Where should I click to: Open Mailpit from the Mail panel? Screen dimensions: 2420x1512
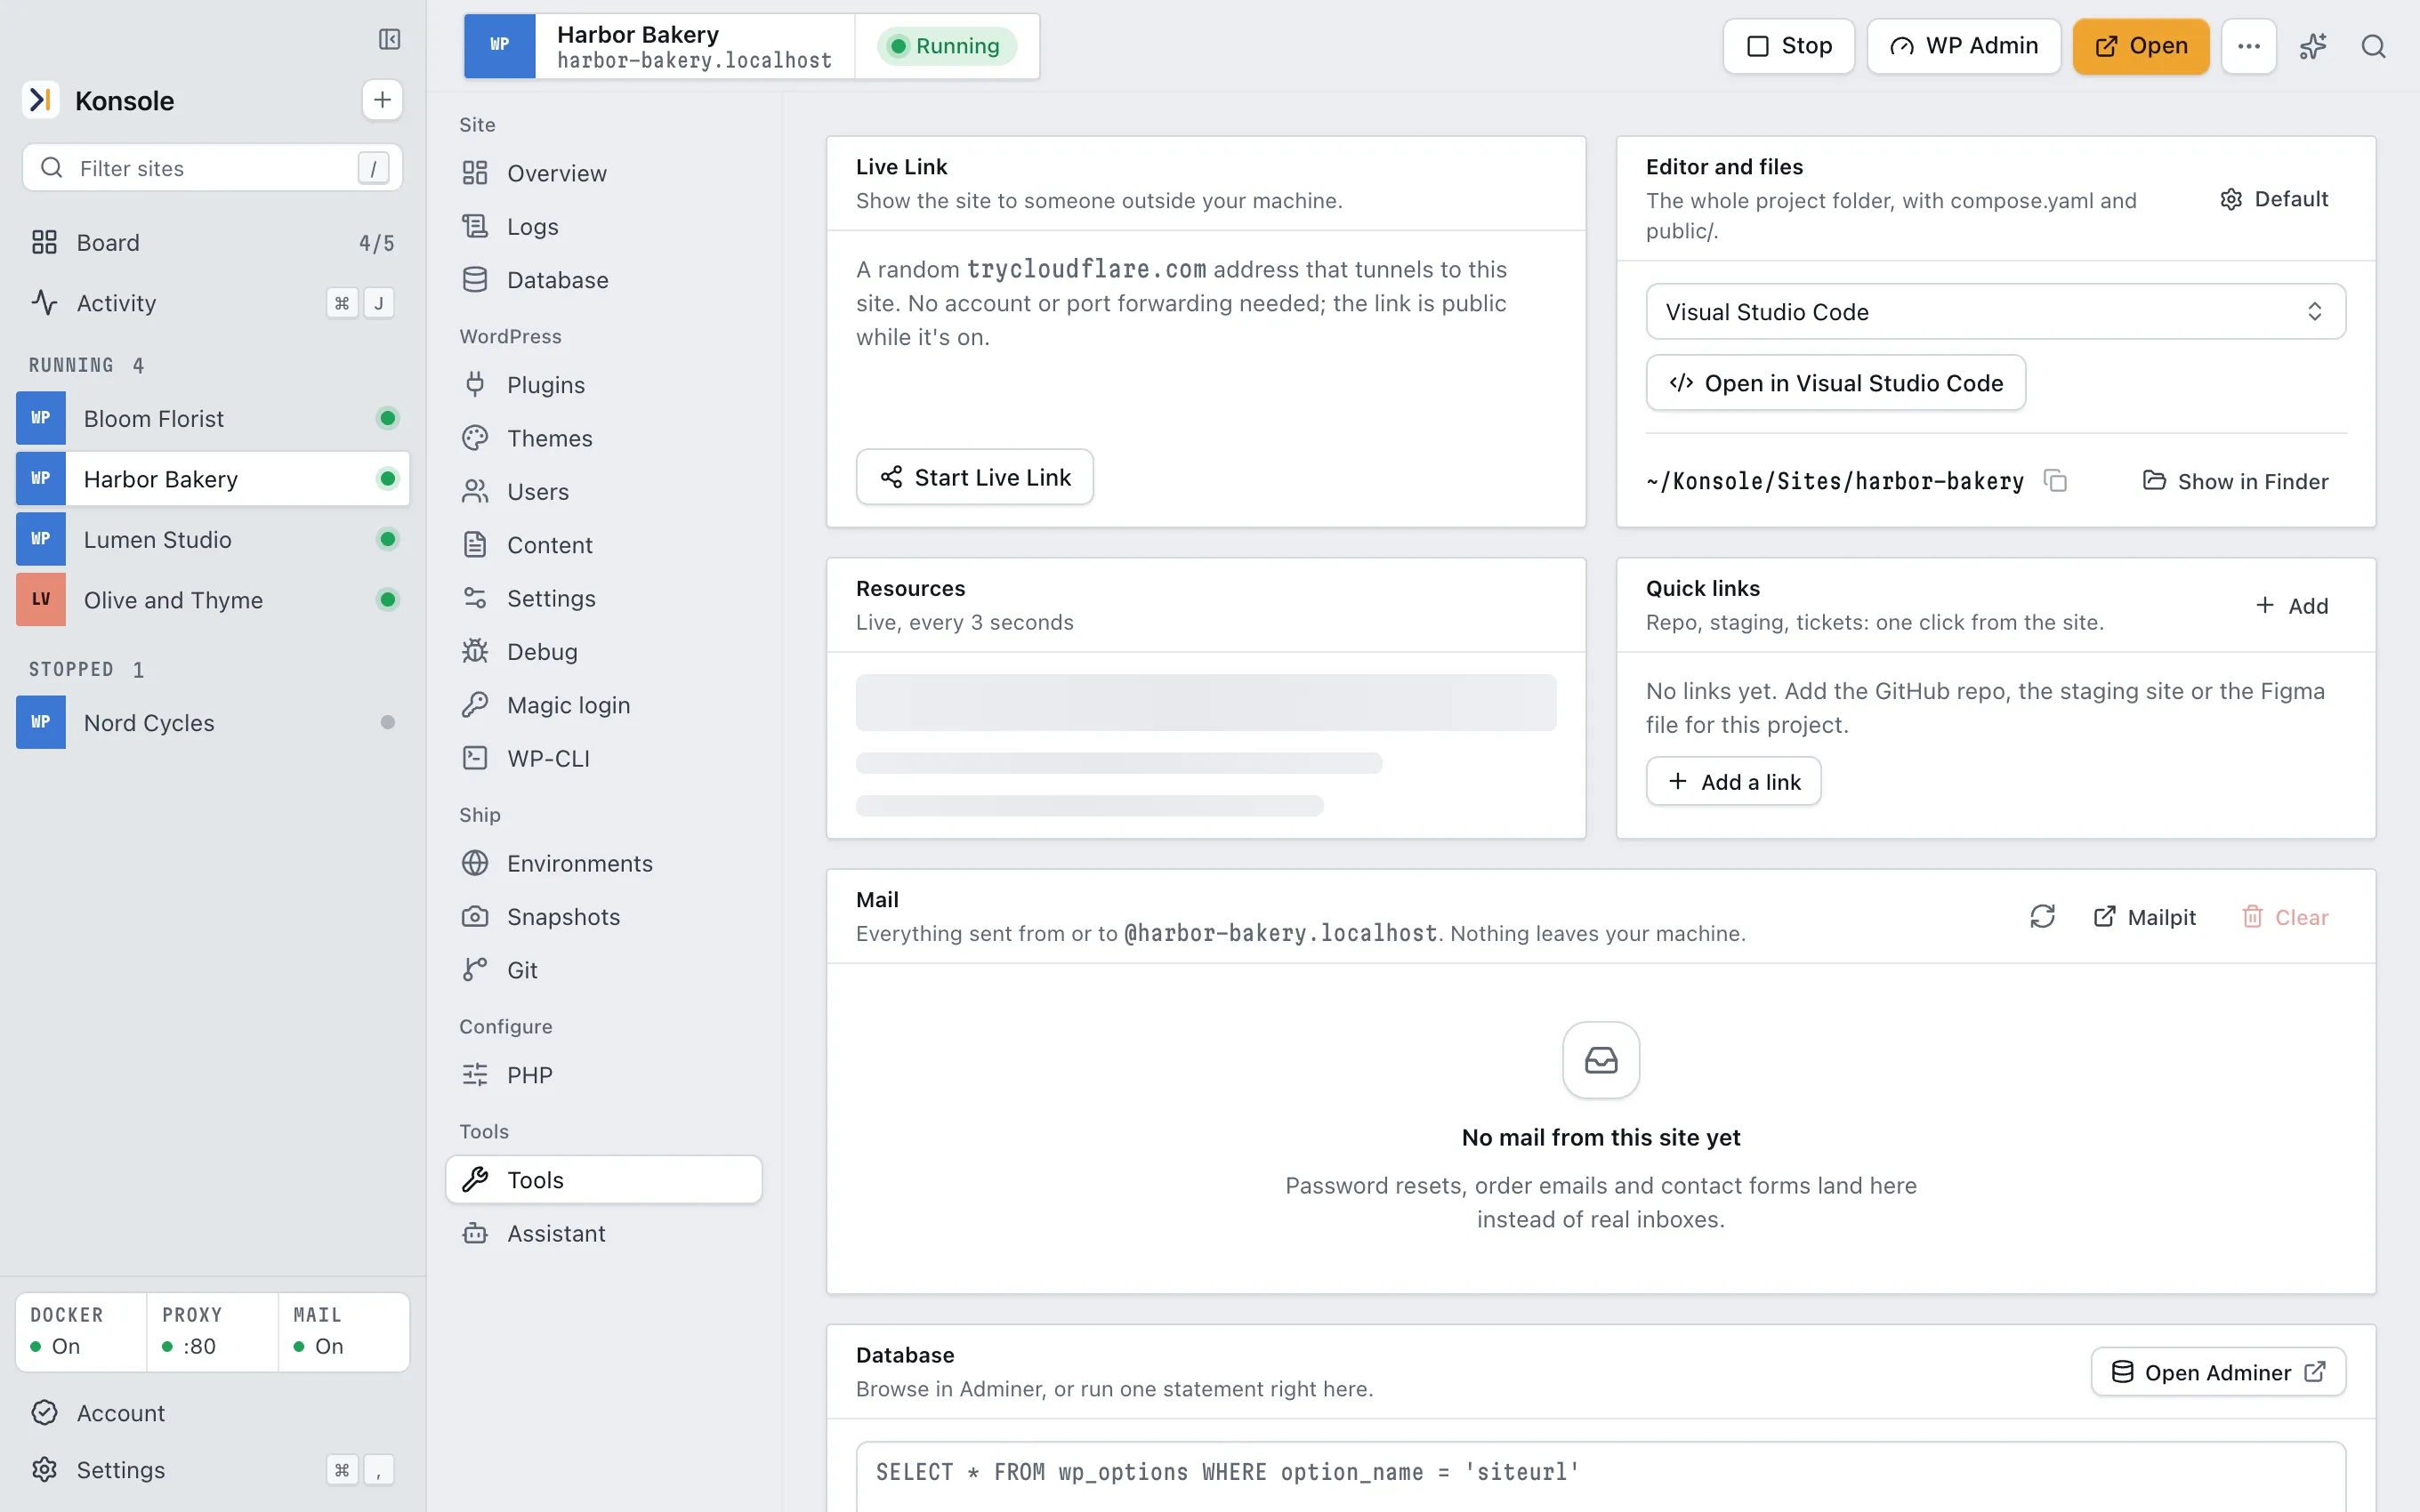[x=2144, y=916]
